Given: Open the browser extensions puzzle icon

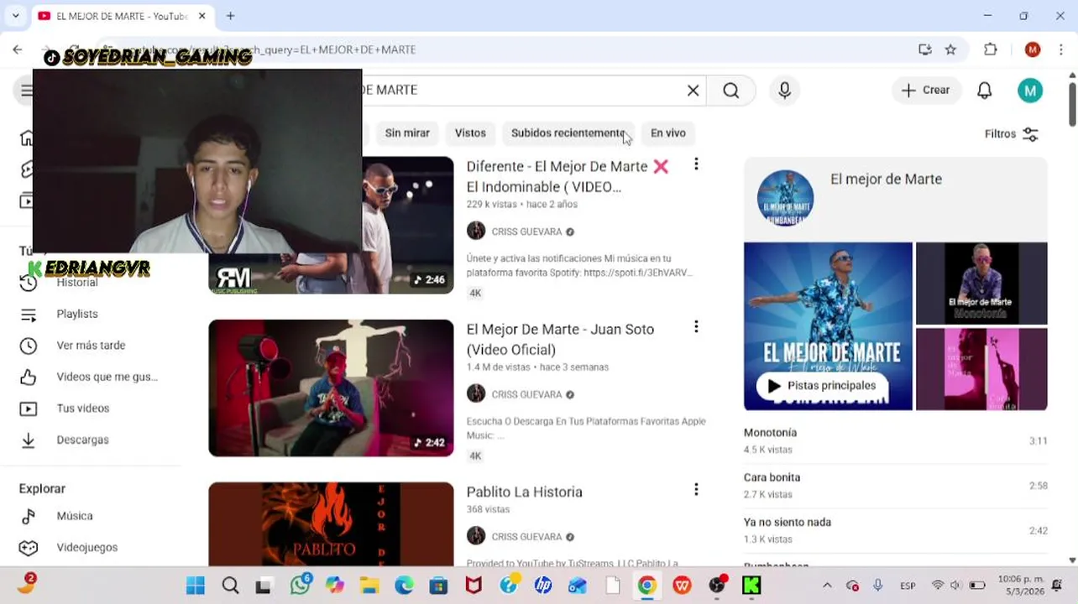Looking at the screenshot, I should 991,49.
